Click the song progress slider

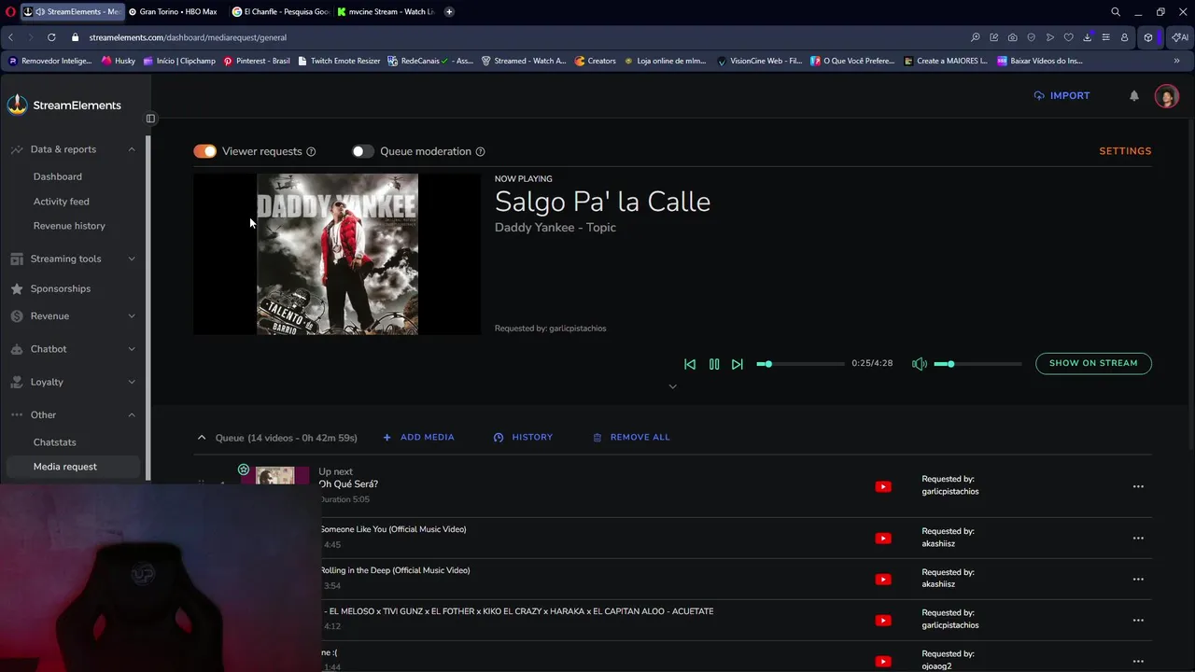coord(800,364)
